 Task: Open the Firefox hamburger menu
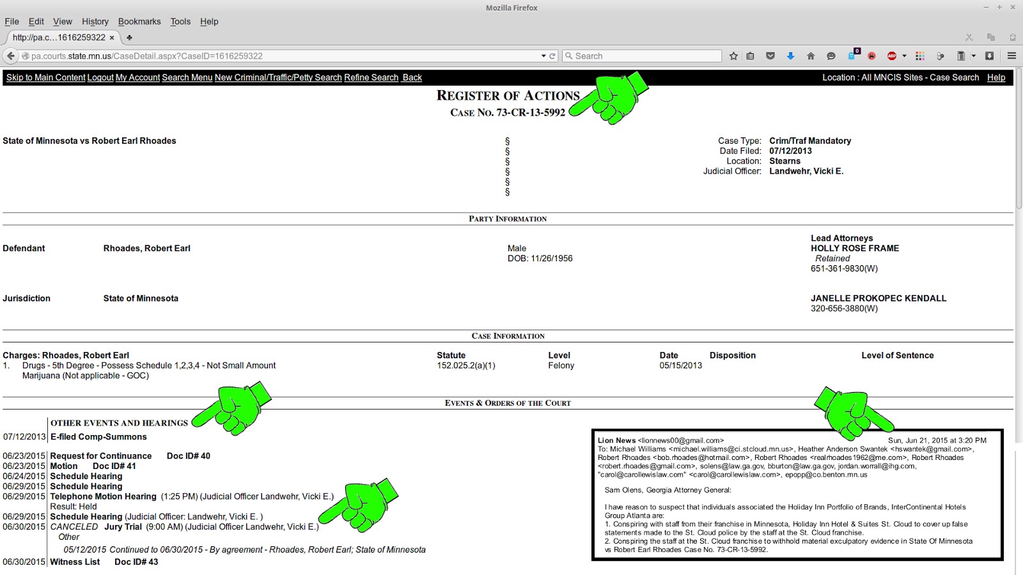[x=1011, y=56]
